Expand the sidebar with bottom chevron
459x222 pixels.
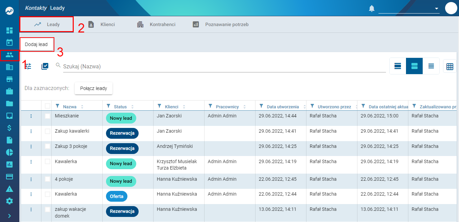point(10,216)
